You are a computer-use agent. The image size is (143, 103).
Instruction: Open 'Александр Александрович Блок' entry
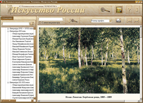(23, 90)
